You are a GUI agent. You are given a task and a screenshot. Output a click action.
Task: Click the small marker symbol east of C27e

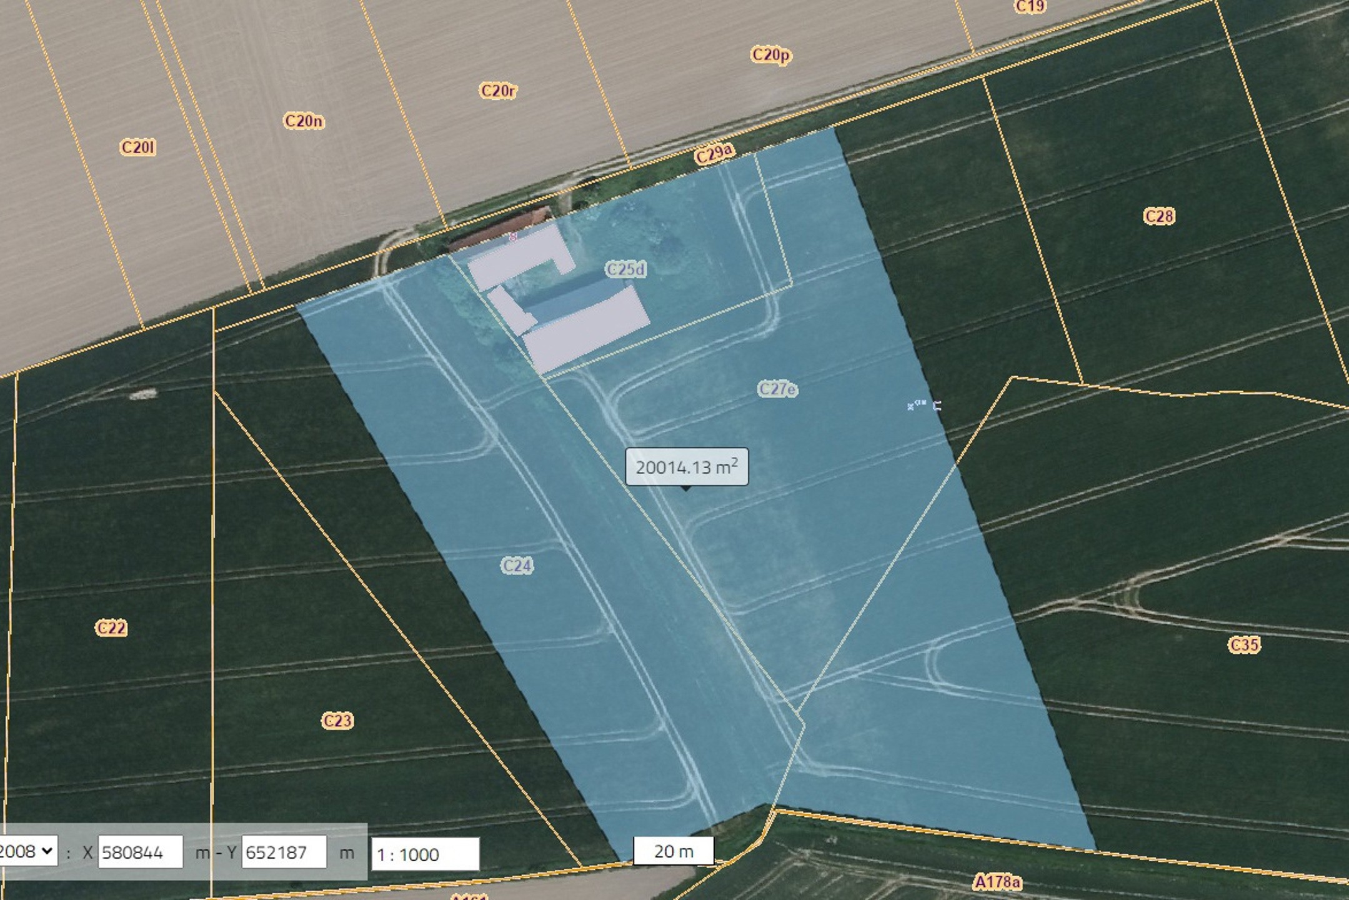pos(923,405)
